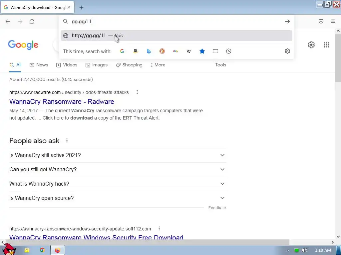This screenshot has width=341, height=255.
Task: Launch Chrome from taskbar
Action: 42,250
